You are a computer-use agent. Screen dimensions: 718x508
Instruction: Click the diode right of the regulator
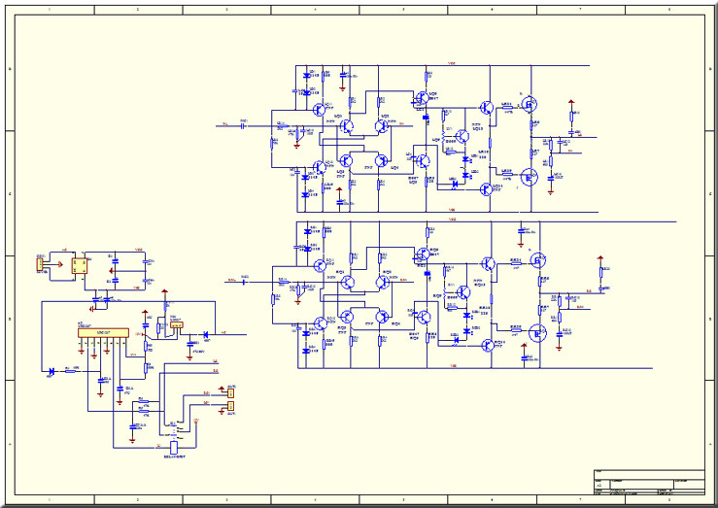(x=206, y=334)
